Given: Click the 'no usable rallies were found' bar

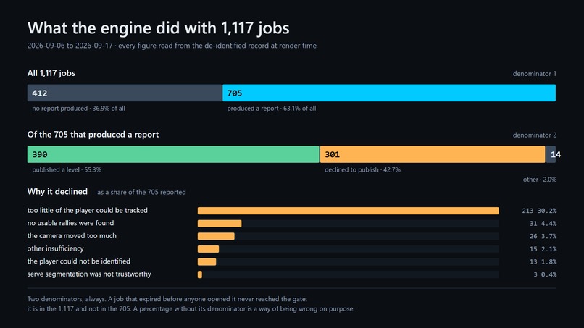Looking at the screenshot, I should click(220, 224).
